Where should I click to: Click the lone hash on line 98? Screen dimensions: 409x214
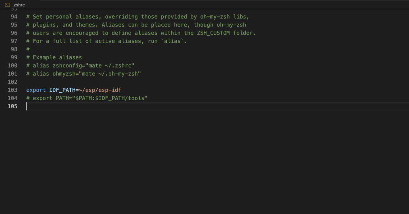tap(28, 49)
